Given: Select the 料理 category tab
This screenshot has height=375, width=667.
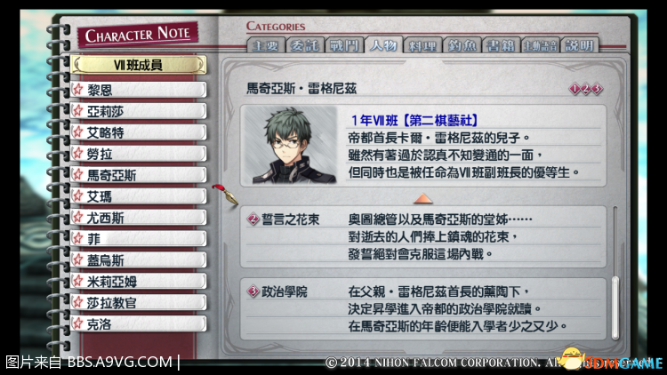Looking at the screenshot, I should [x=422, y=45].
